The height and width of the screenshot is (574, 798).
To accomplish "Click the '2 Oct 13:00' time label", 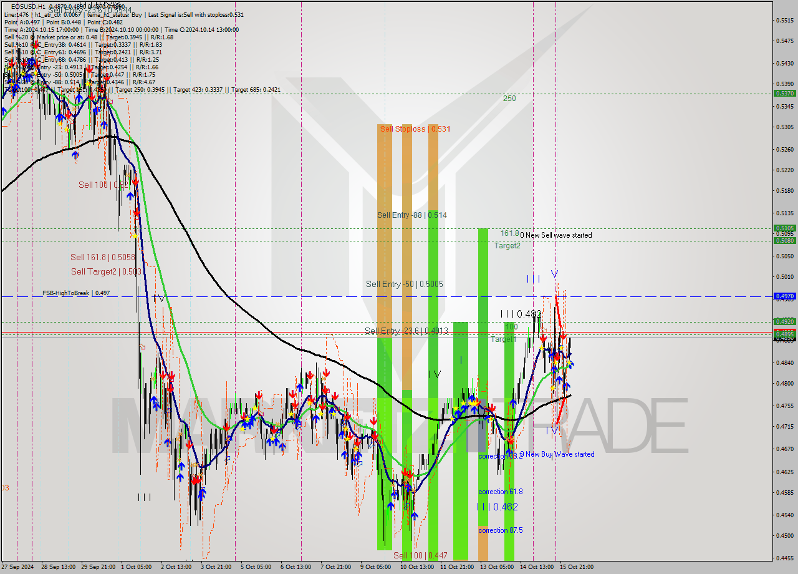I will (x=176, y=567).
